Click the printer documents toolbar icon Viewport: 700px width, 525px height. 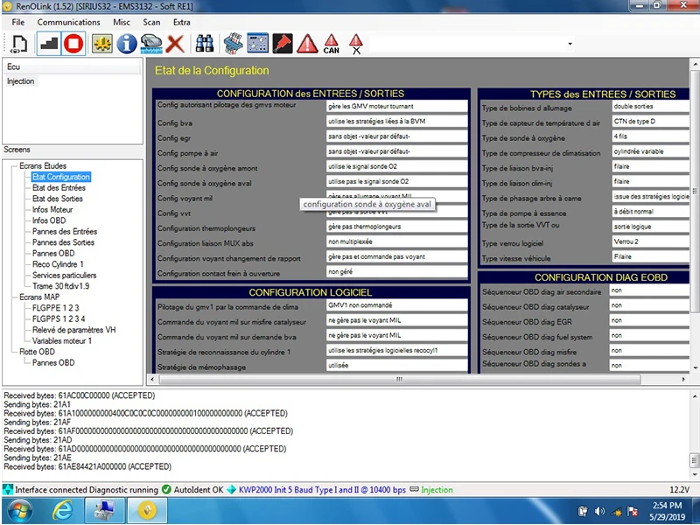(x=234, y=44)
